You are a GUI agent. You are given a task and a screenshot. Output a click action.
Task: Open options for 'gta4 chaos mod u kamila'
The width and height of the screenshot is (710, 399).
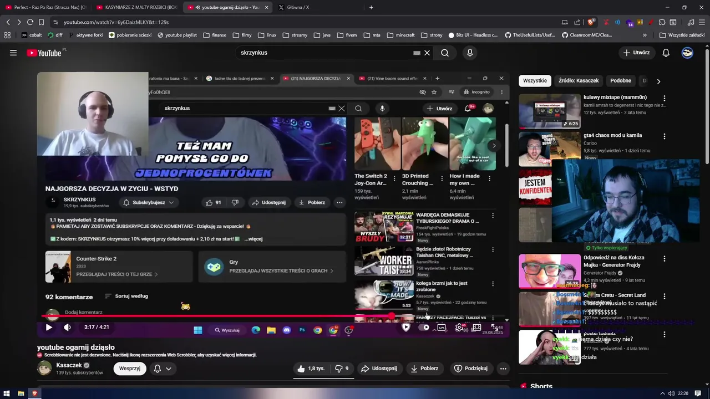pos(664,136)
